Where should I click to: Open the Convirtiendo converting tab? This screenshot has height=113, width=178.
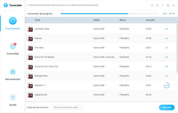pos(13,23)
